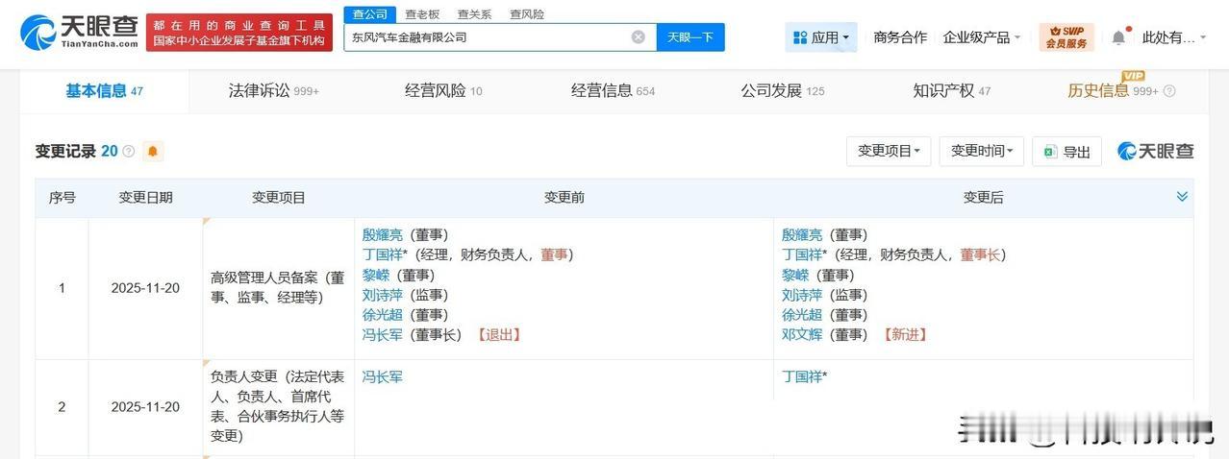This screenshot has height=459, width=1229.
Task: Open 徐光超 link in 变更后 column
Action: [802, 315]
